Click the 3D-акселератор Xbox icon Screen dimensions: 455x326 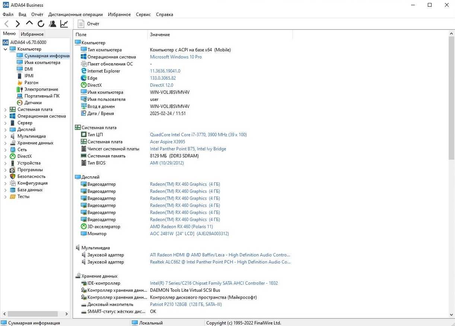tap(84, 227)
